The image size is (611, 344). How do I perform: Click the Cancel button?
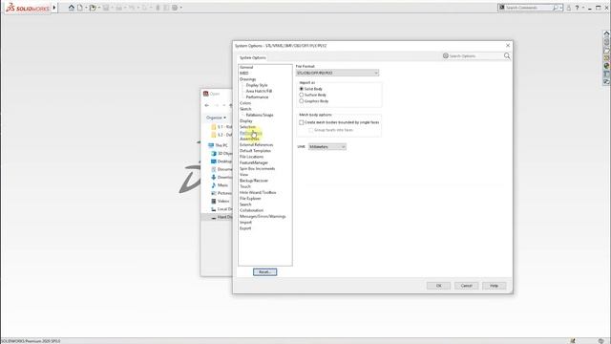(x=467, y=286)
